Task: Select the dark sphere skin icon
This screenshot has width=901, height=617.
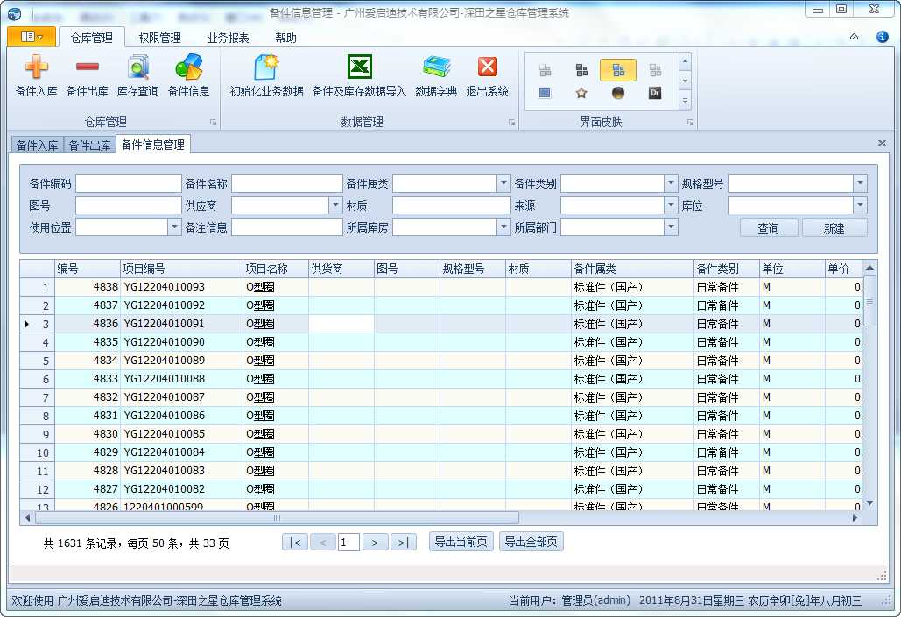Action: point(617,93)
